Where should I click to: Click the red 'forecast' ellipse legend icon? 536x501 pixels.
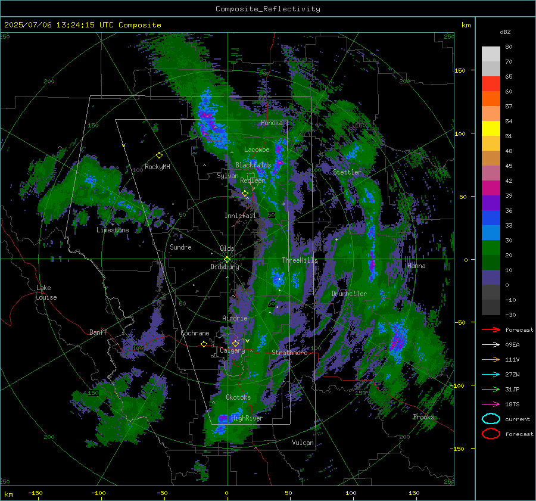click(491, 434)
